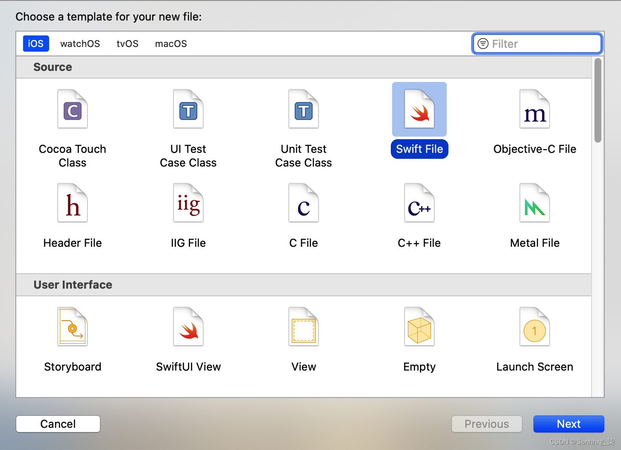Screen dimensions: 621x450
Task: Focus the Filter text field
Action: tap(537, 44)
